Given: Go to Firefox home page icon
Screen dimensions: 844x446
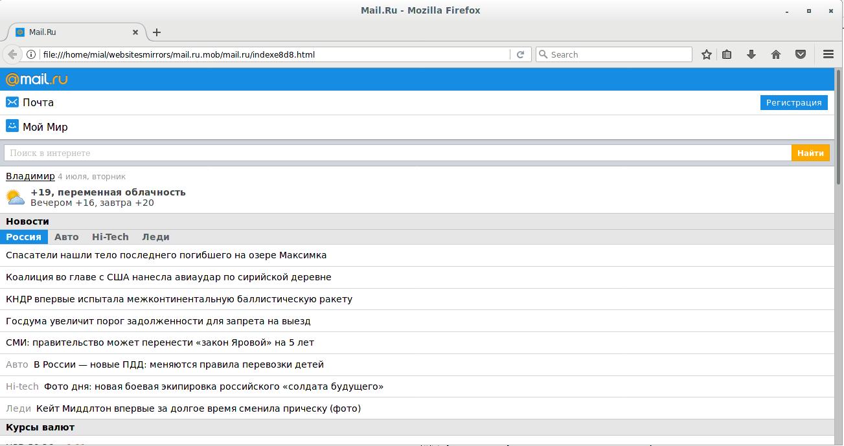Looking at the screenshot, I should pos(776,54).
